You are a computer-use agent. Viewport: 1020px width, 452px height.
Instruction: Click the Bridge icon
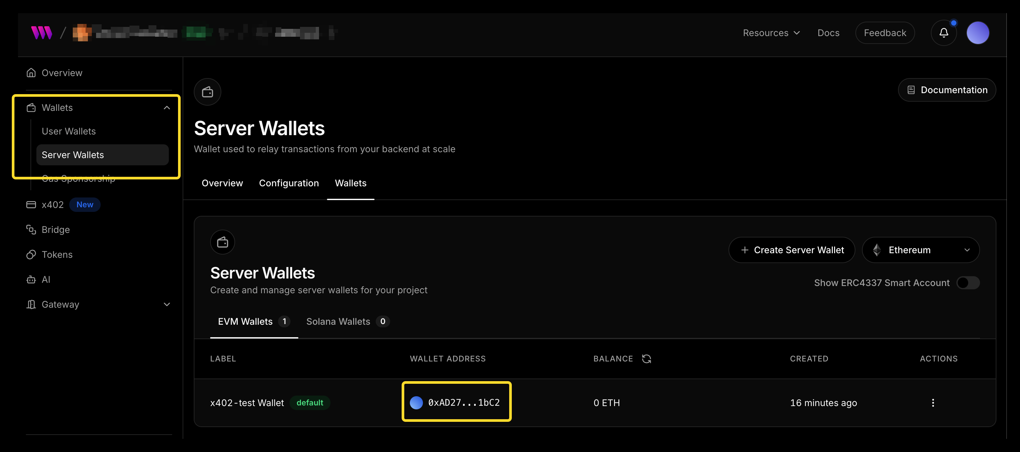click(31, 229)
